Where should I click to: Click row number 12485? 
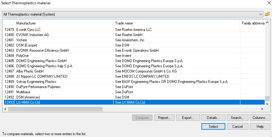[9, 61]
